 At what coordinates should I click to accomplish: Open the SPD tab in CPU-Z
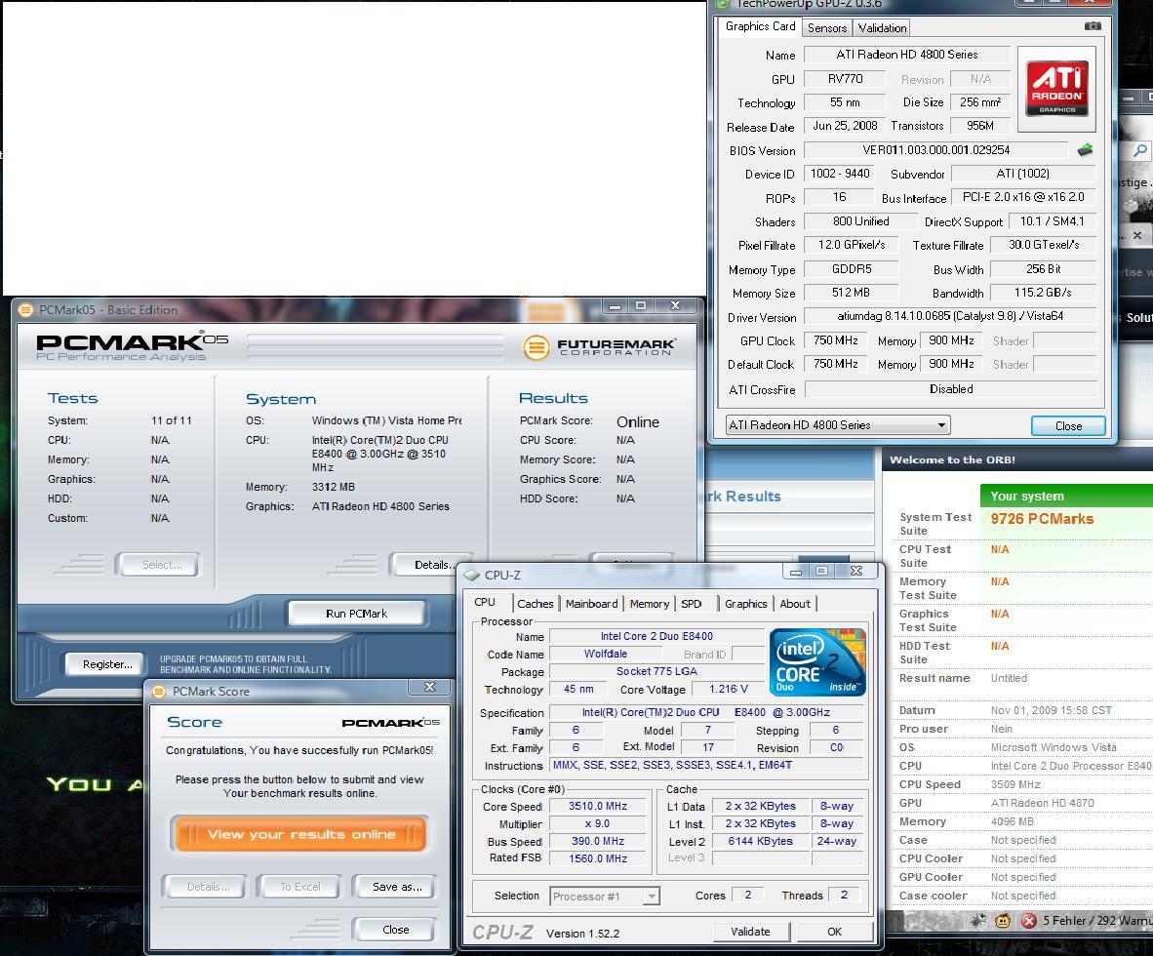point(692,604)
